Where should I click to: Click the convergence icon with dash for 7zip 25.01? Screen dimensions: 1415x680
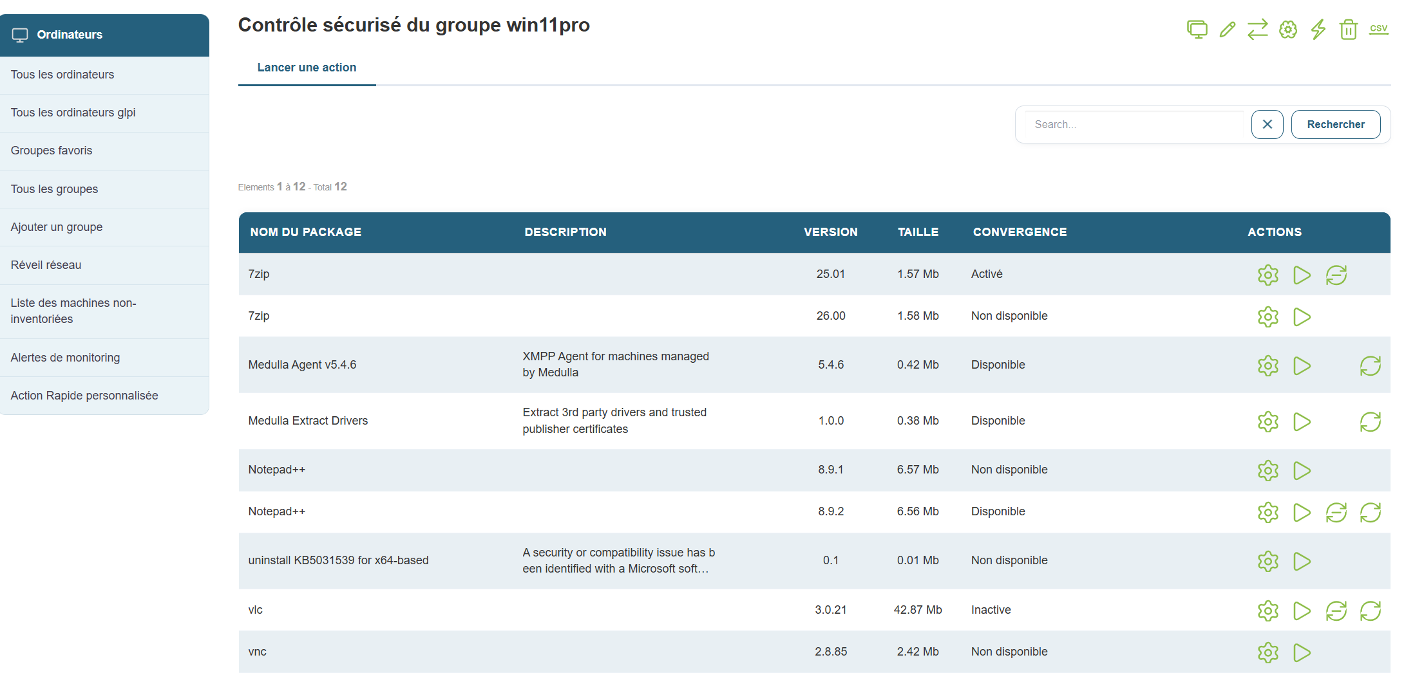point(1336,275)
